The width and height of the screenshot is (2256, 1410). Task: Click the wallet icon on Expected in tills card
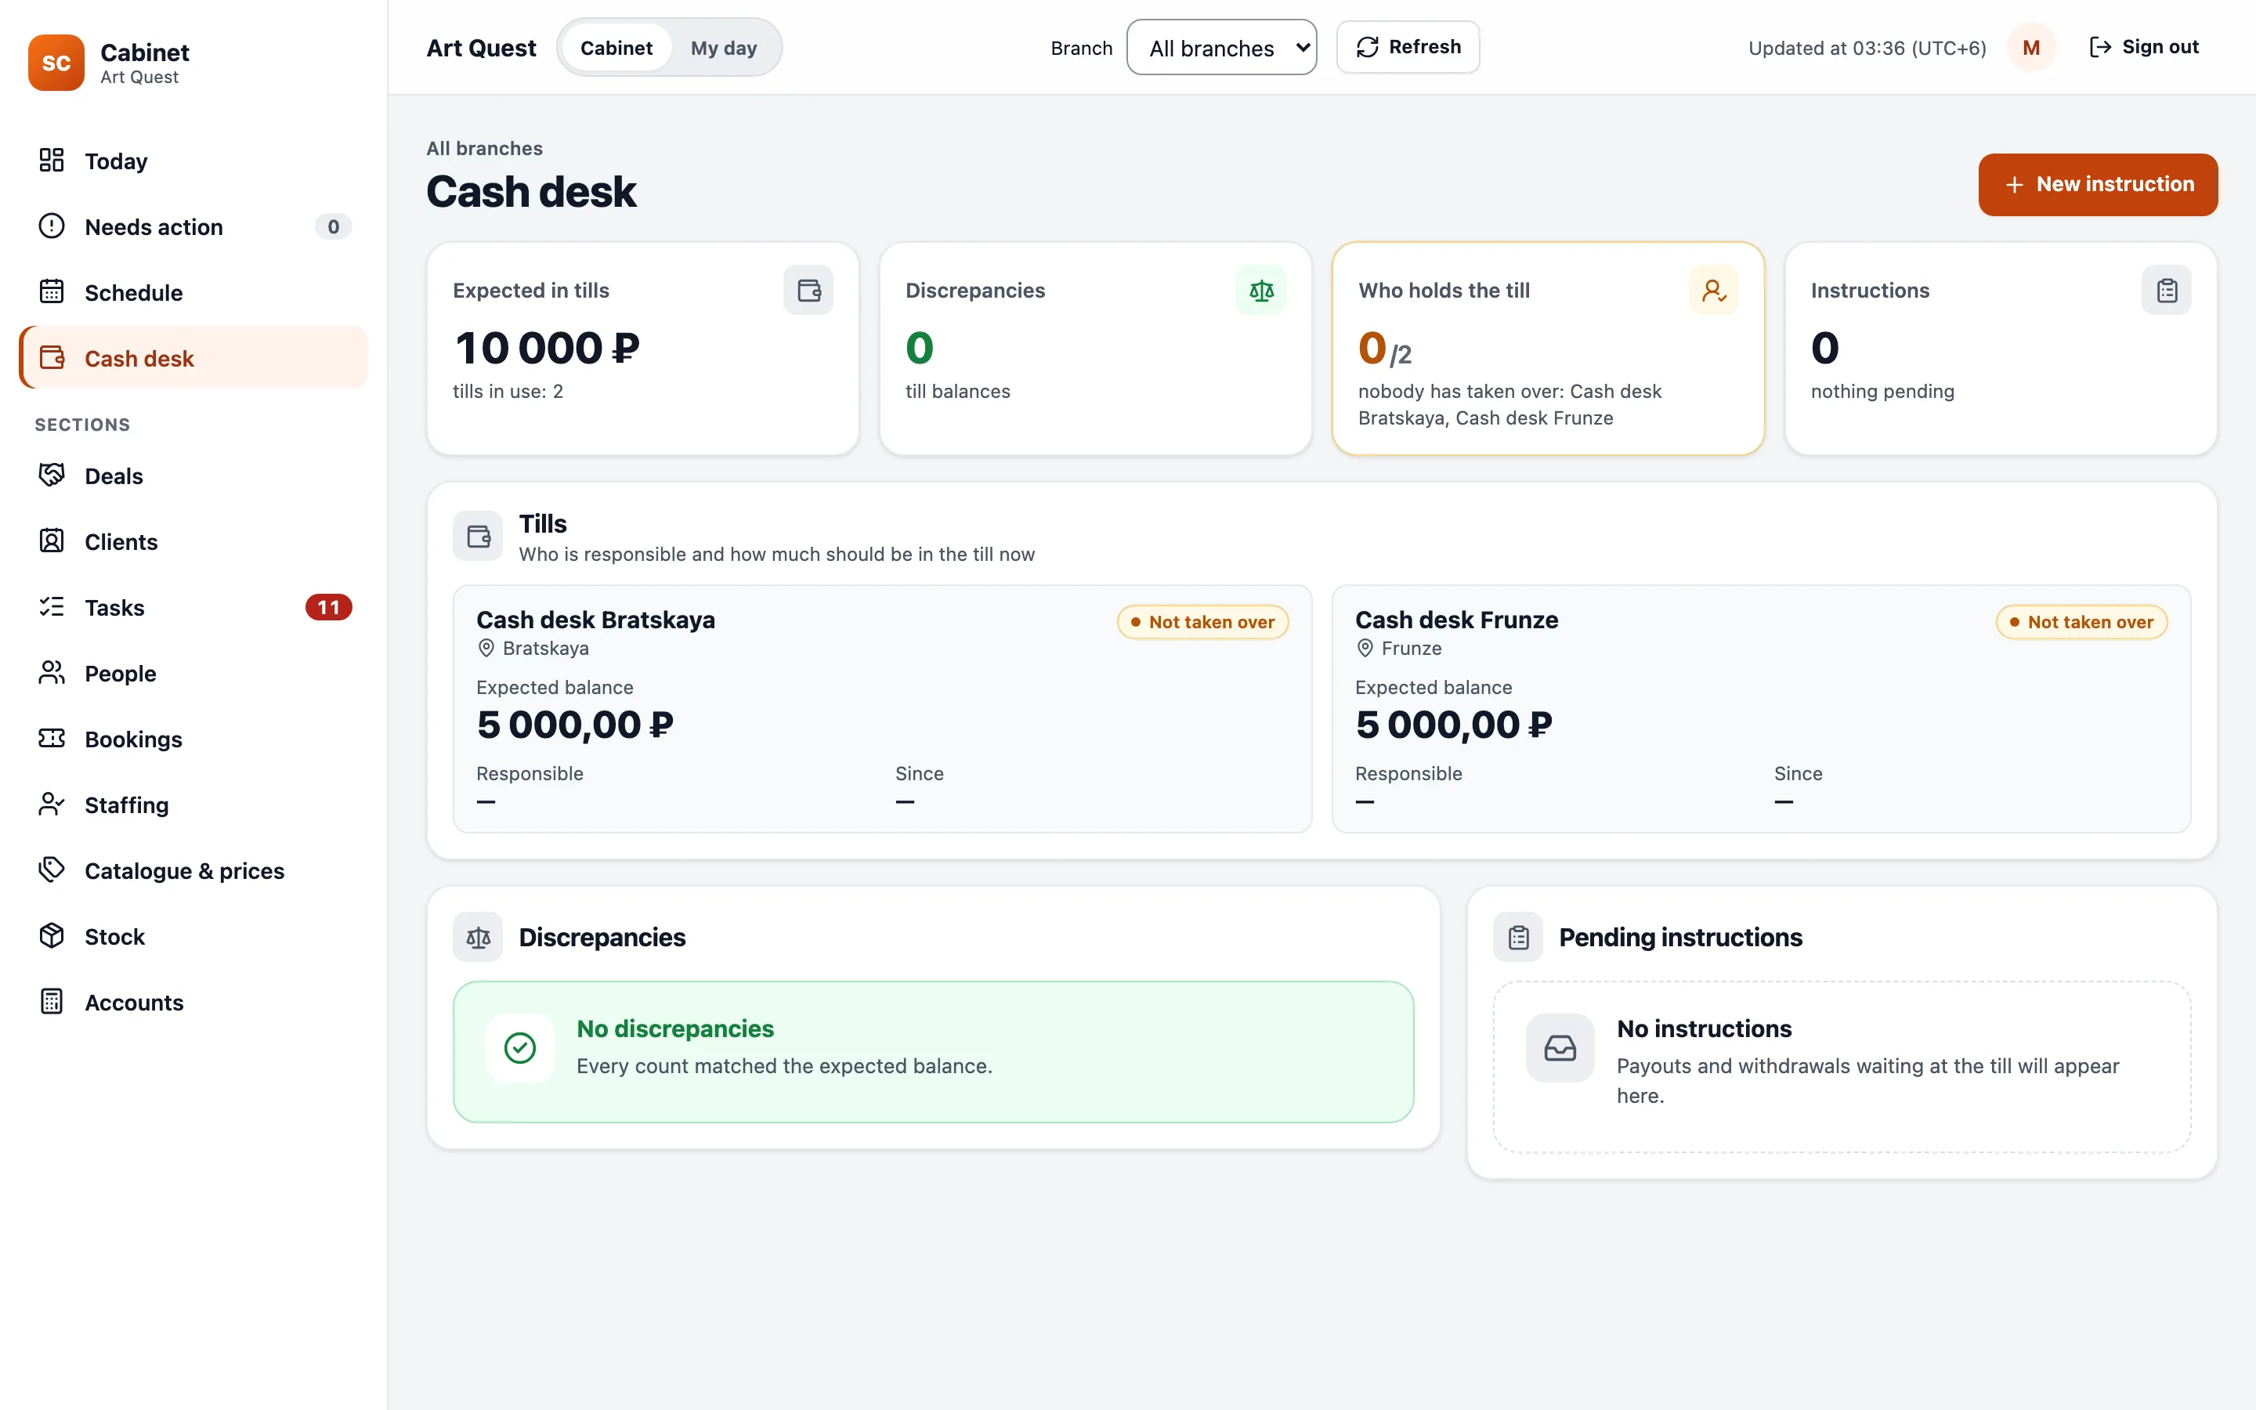[808, 290]
